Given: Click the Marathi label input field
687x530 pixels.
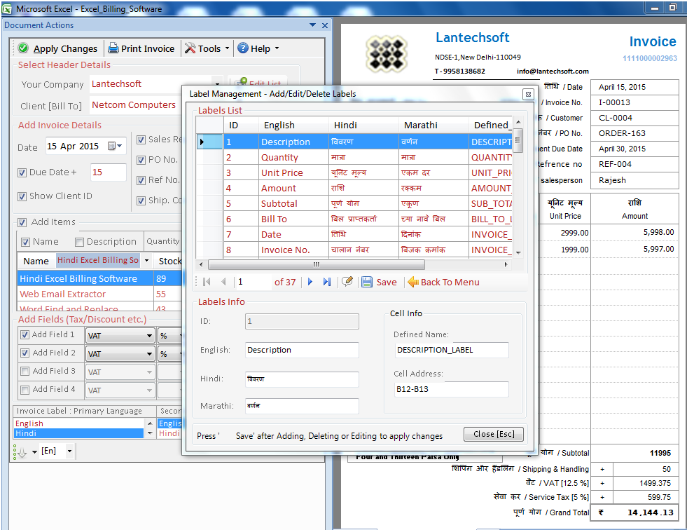Looking at the screenshot, I should pos(302,406).
